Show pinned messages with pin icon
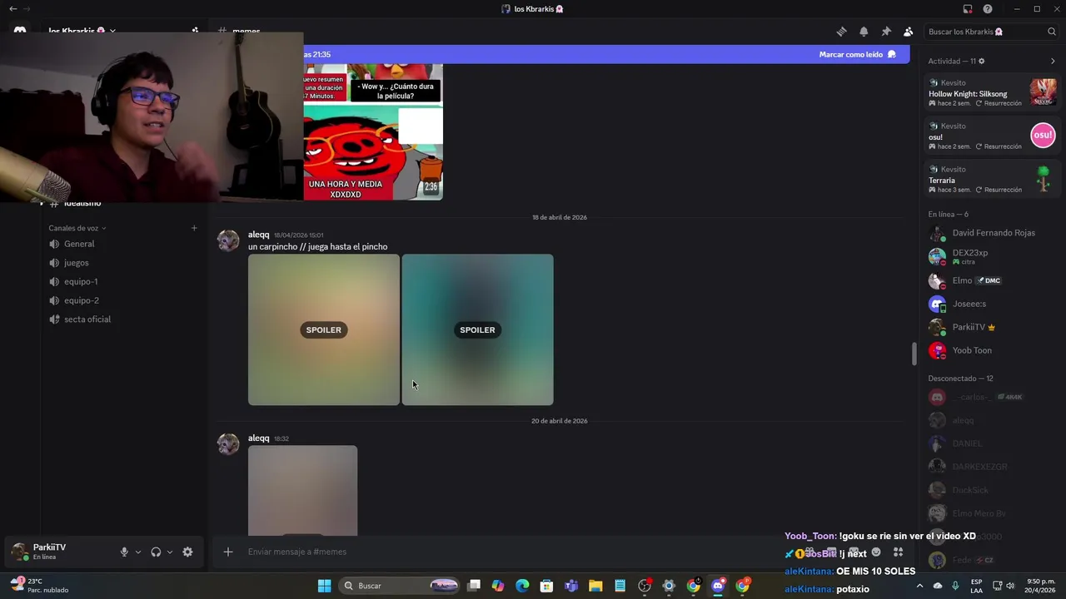This screenshot has width=1066, height=599. (x=886, y=32)
